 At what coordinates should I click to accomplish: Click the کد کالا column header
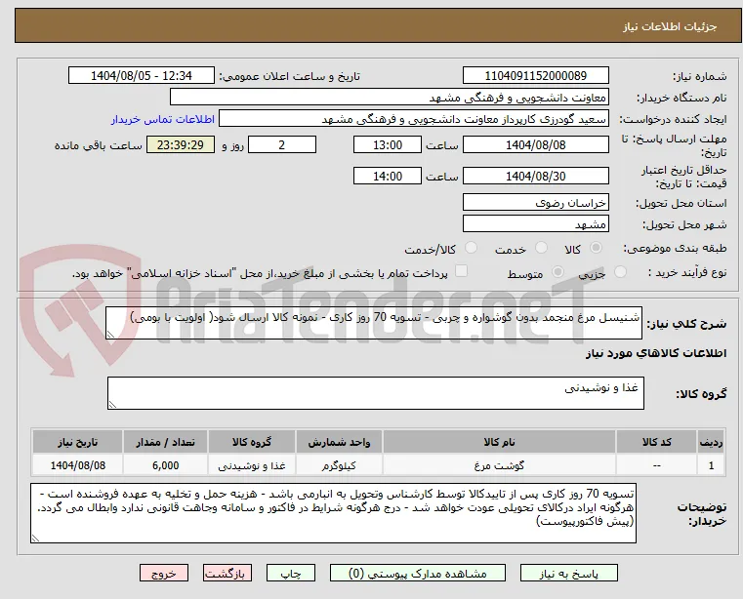656,442
